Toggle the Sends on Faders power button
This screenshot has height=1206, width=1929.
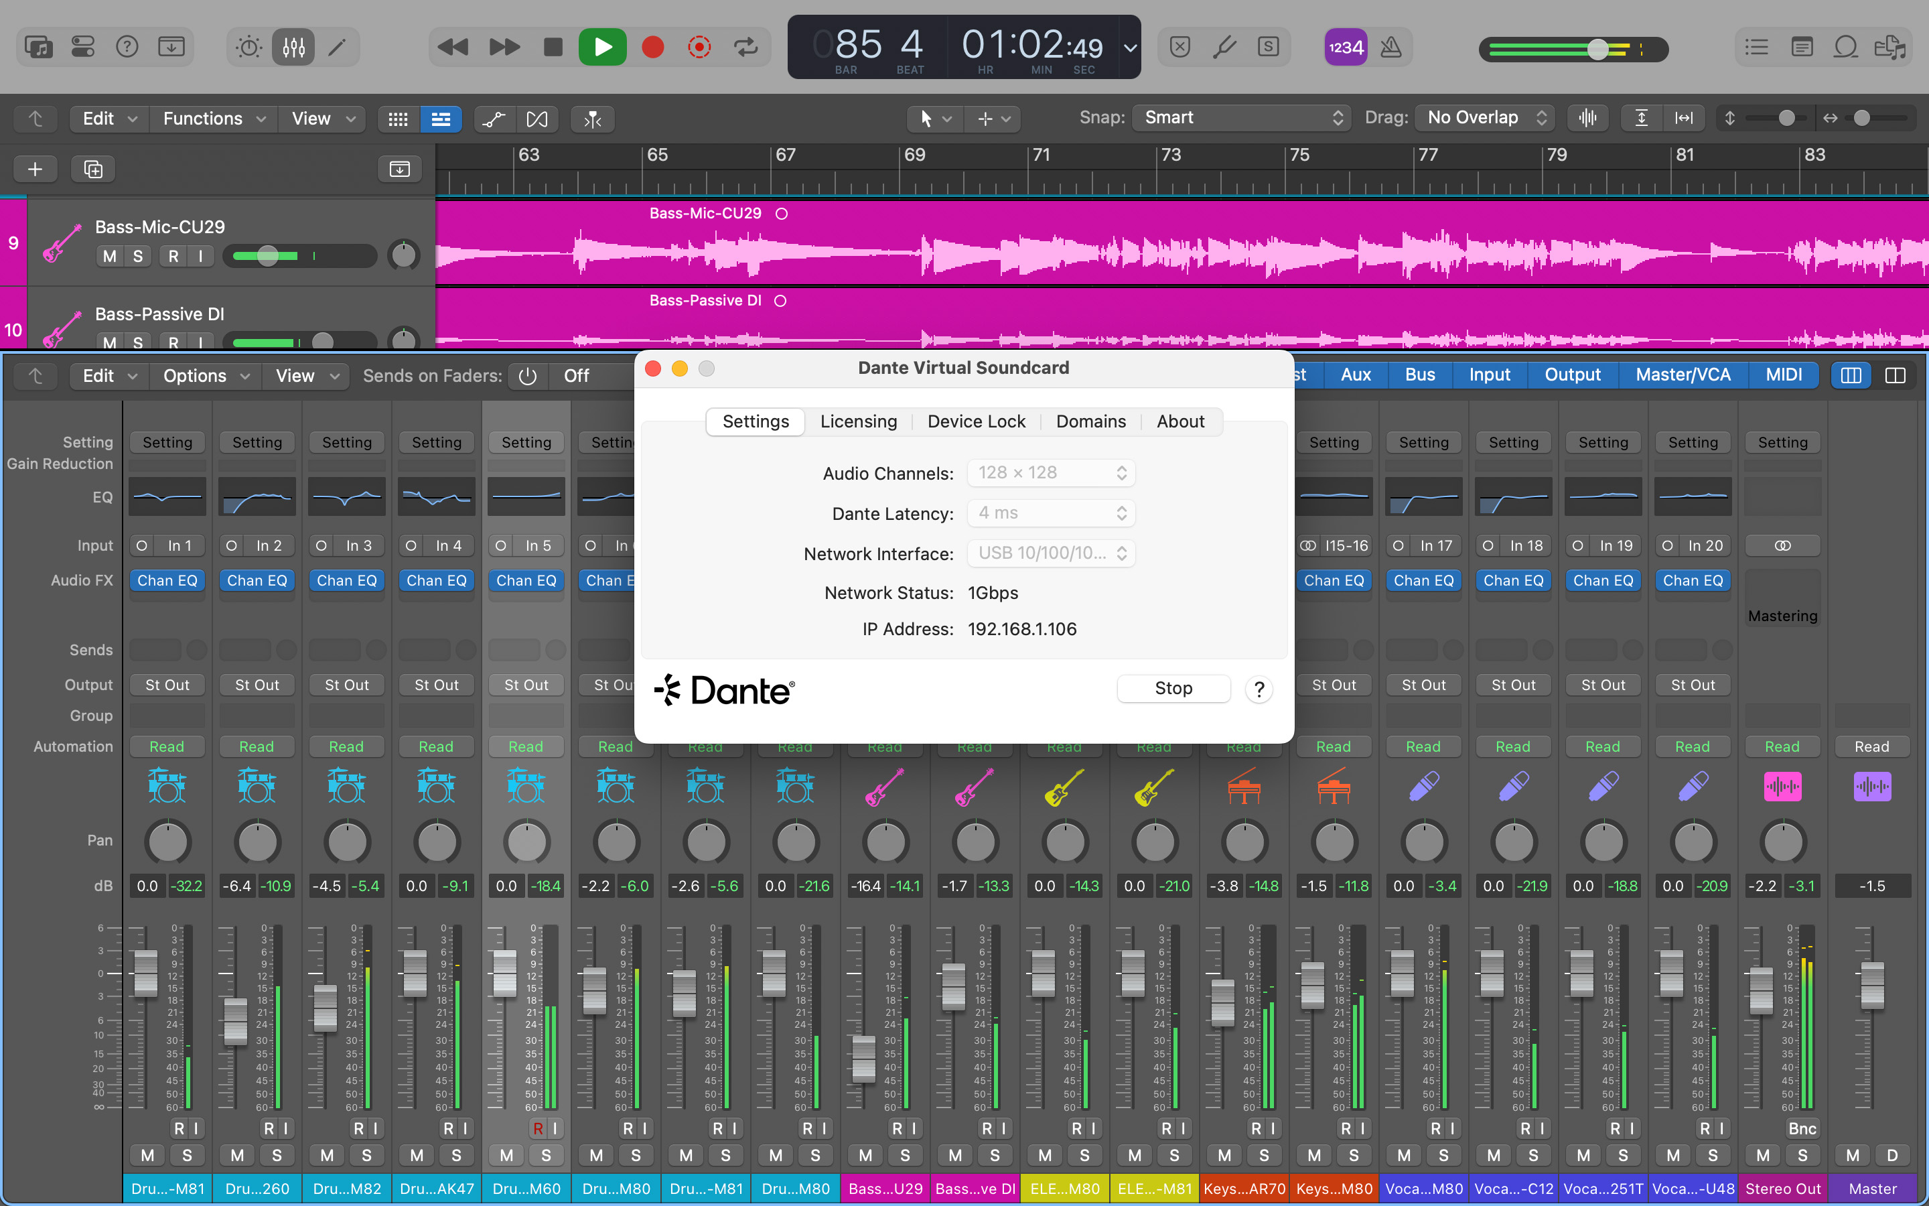coord(528,376)
